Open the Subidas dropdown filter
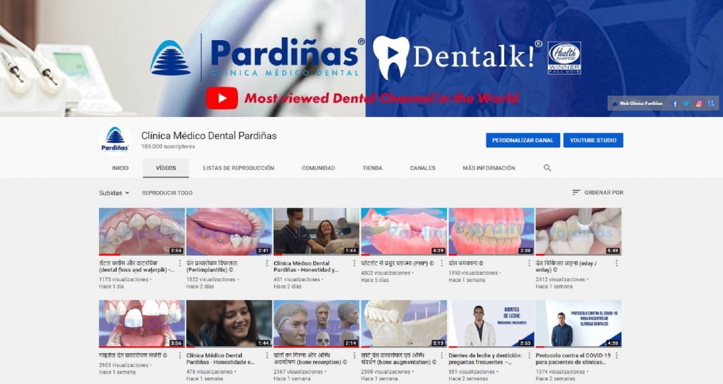Image resolution: width=723 pixels, height=384 pixels. pos(114,192)
